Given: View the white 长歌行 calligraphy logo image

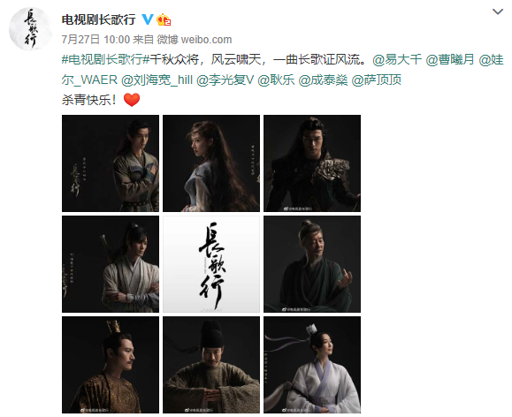Looking at the screenshot, I should (x=211, y=264).
